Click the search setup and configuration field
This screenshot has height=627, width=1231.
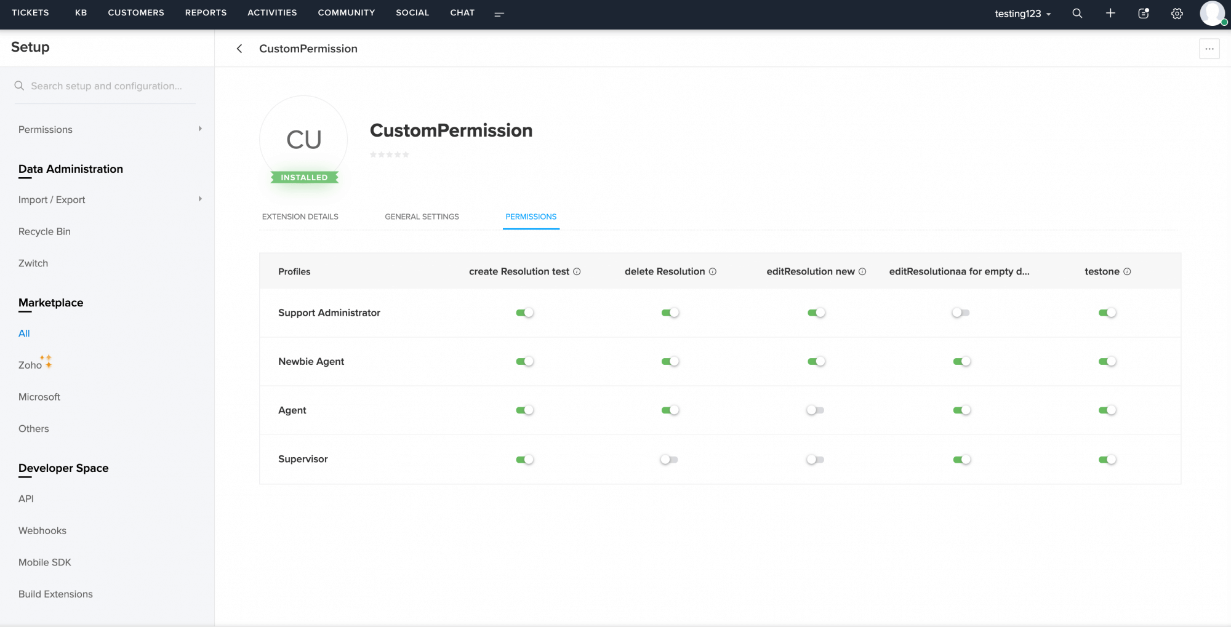[106, 86]
